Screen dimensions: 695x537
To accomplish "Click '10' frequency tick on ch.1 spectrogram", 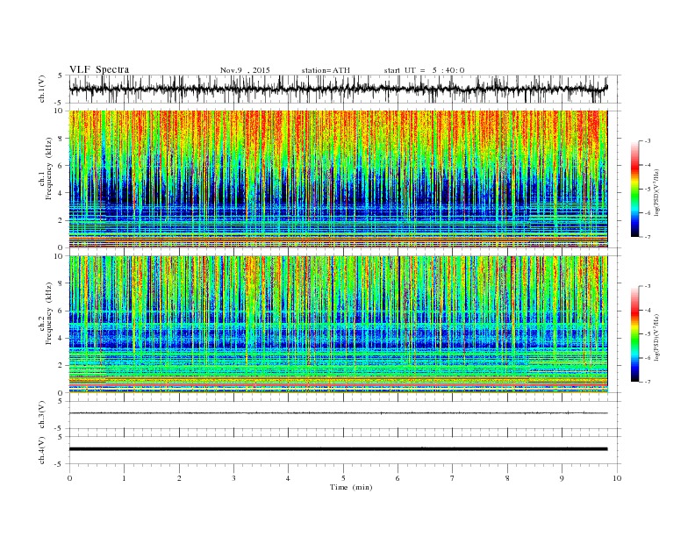I will pyautogui.click(x=60, y=111).
